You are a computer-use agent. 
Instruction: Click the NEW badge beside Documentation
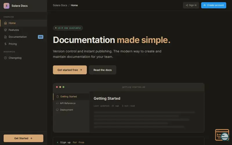(41, 37)
